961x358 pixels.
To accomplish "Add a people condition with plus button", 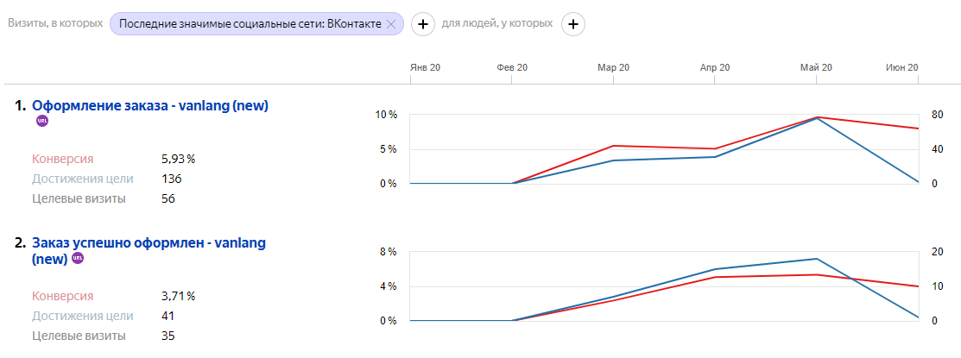I will tap(574, 24).
